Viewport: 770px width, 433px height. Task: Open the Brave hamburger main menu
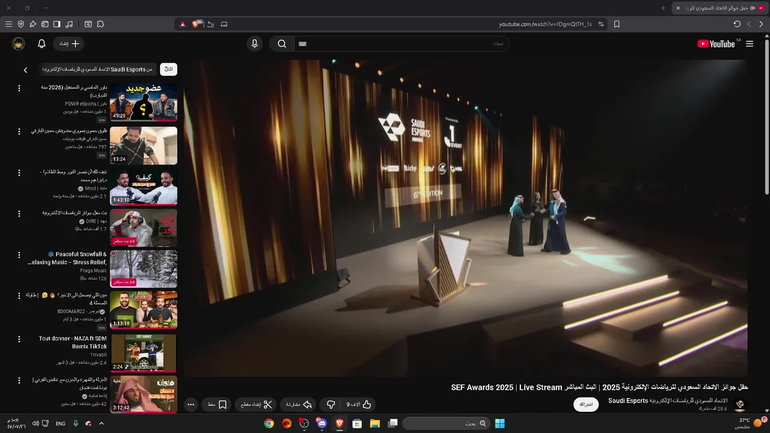(8, 24)
